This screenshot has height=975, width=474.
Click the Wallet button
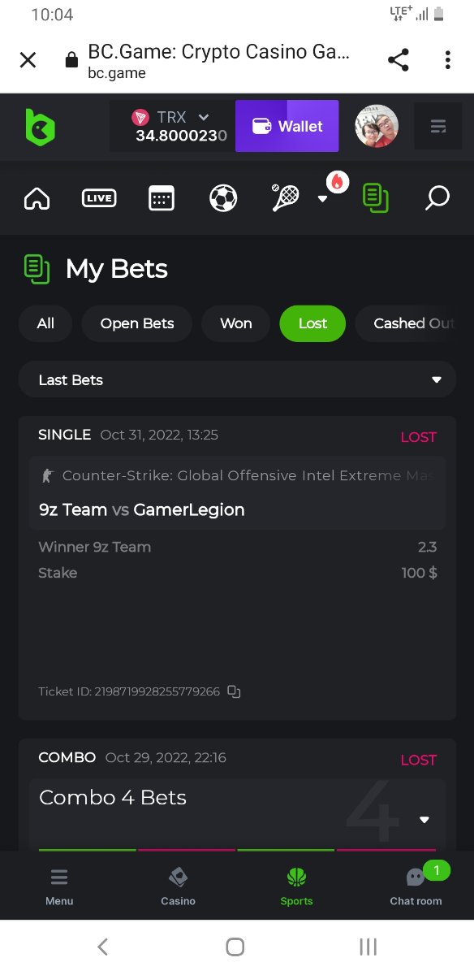(x=287, y=126)
